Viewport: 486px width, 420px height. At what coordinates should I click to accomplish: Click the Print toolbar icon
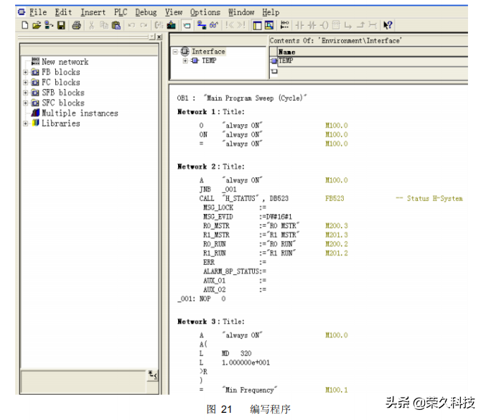tap(76, 25)
